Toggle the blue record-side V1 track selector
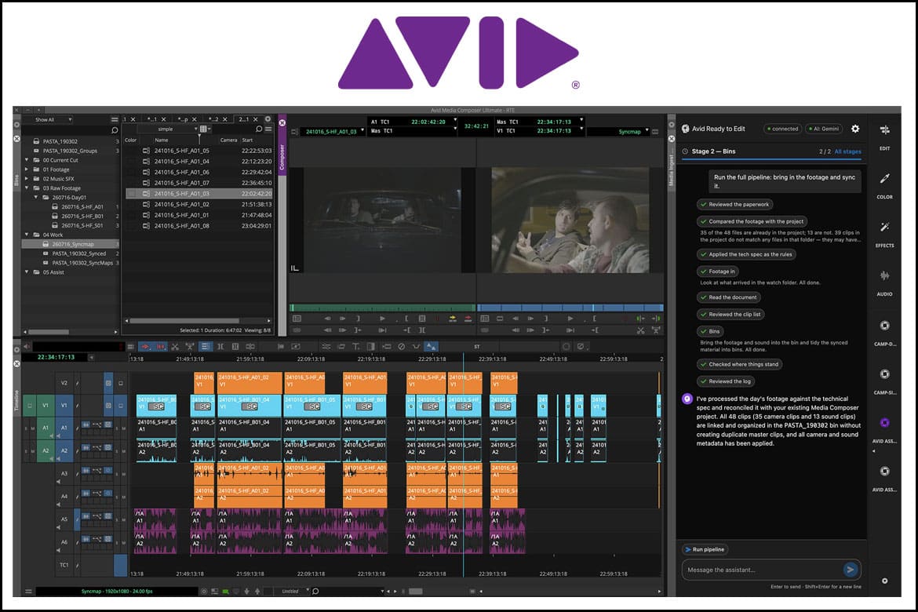 click(x=64, y=406)
